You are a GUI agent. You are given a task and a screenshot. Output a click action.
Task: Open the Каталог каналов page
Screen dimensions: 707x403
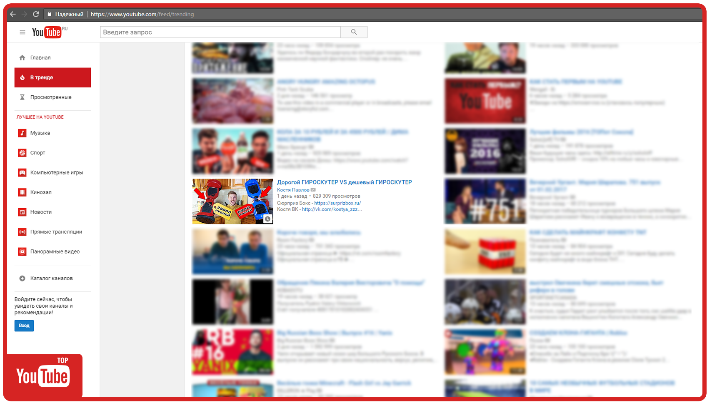point(51,278)
